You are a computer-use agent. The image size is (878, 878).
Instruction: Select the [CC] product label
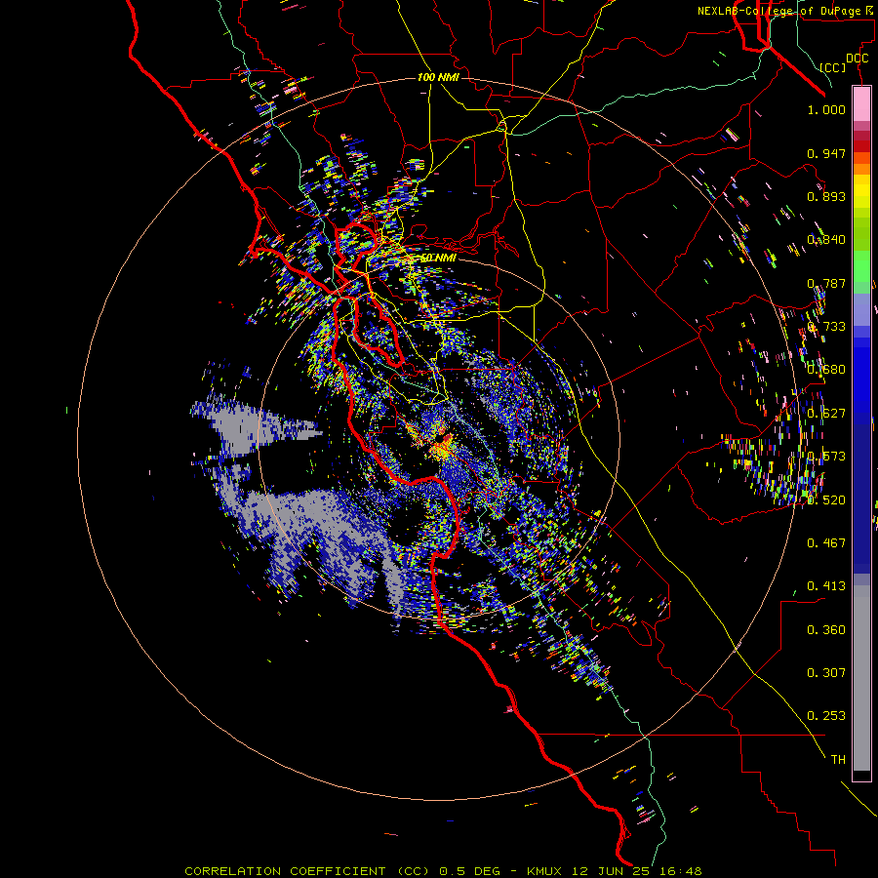tap(833, 67)
